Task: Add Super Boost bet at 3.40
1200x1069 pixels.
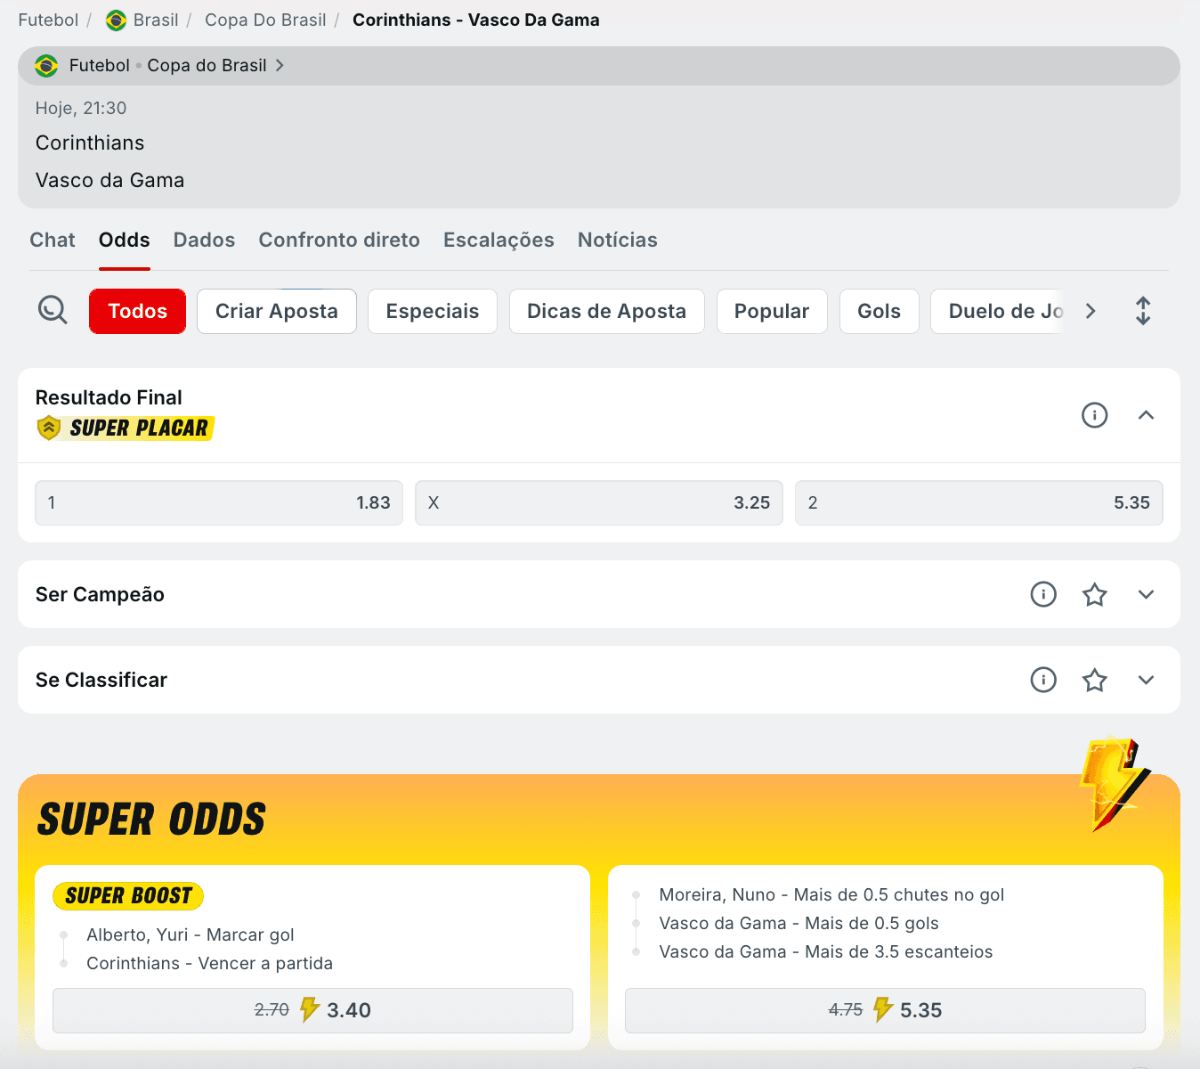Action: coord(312,1010)
